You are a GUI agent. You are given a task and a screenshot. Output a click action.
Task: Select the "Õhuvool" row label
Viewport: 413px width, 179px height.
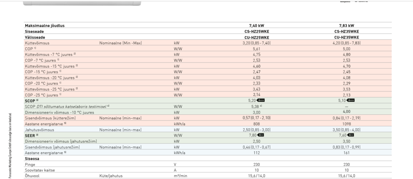coord(32,176)
